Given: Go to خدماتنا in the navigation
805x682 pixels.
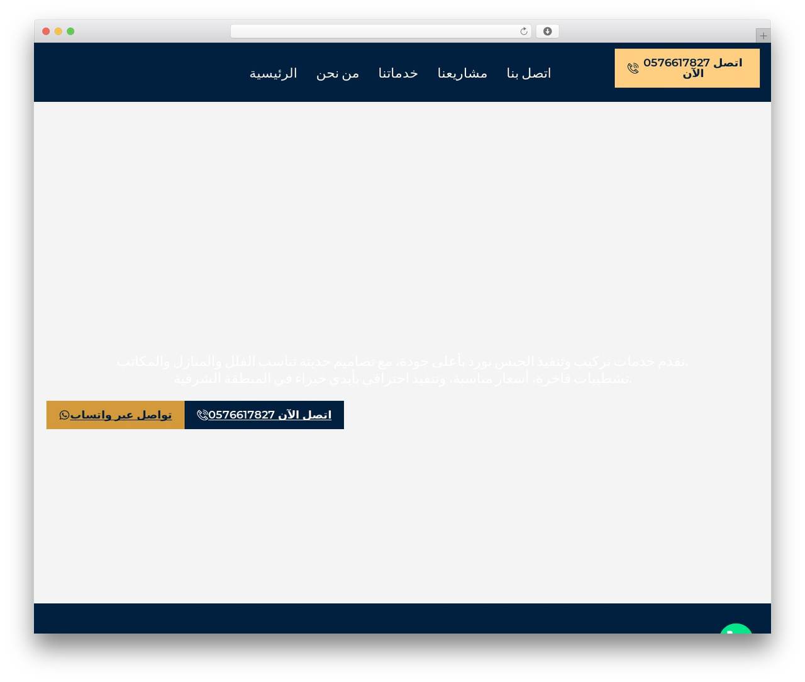Looking at the screenshot, I should tap(398, 73).
